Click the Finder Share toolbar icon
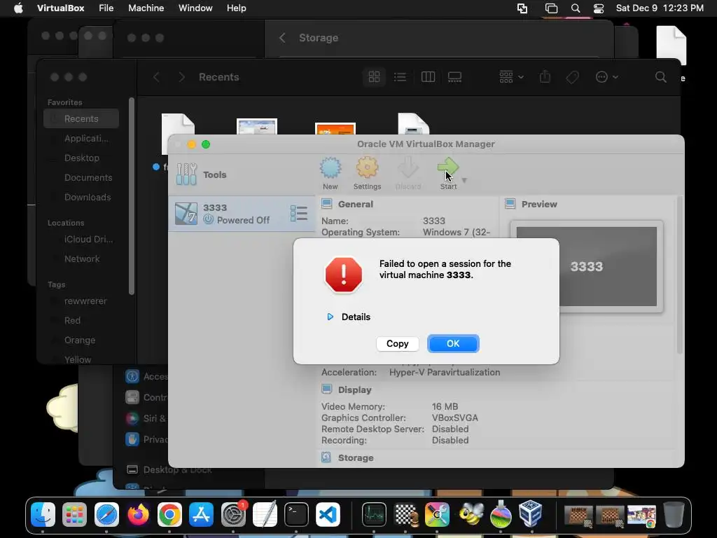Screen dimensions: 717x538 (545, 77)
